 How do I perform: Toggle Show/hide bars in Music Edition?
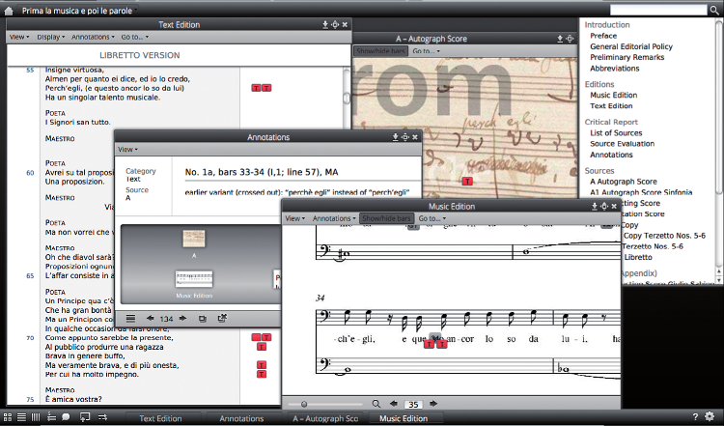click(385, 218)
